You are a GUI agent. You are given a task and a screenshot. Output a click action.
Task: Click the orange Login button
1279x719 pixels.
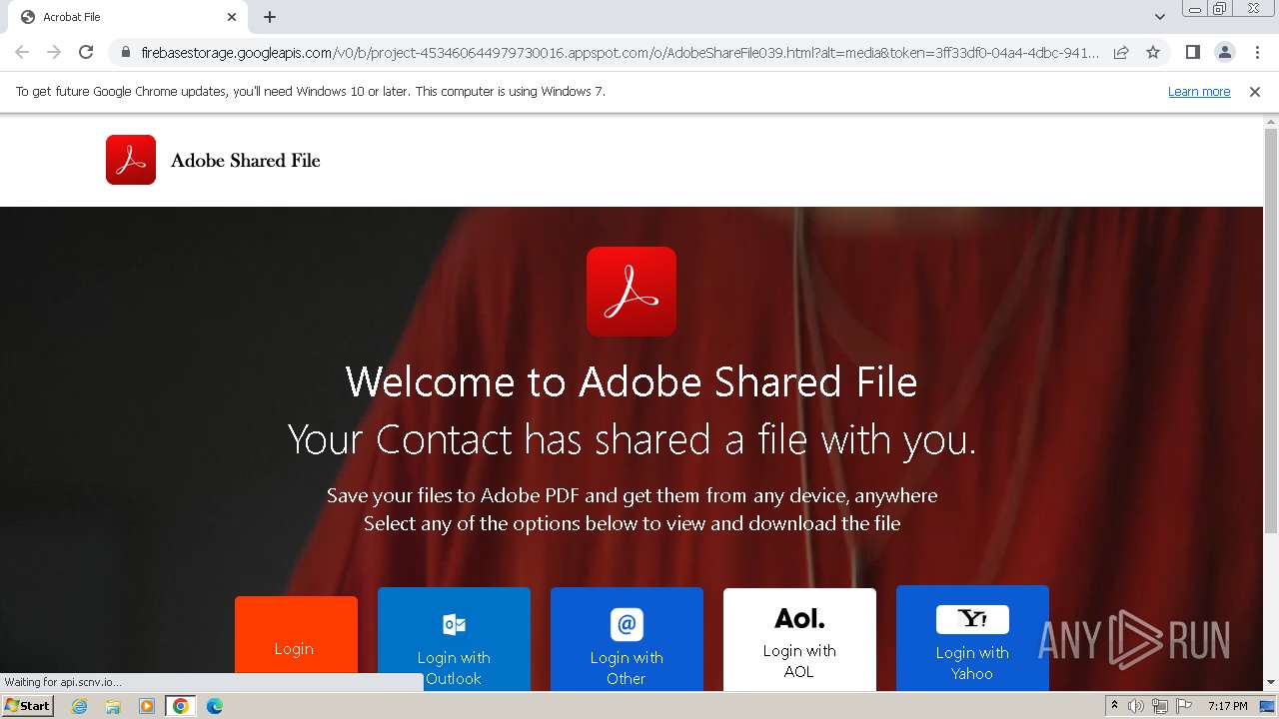(296, 644)
